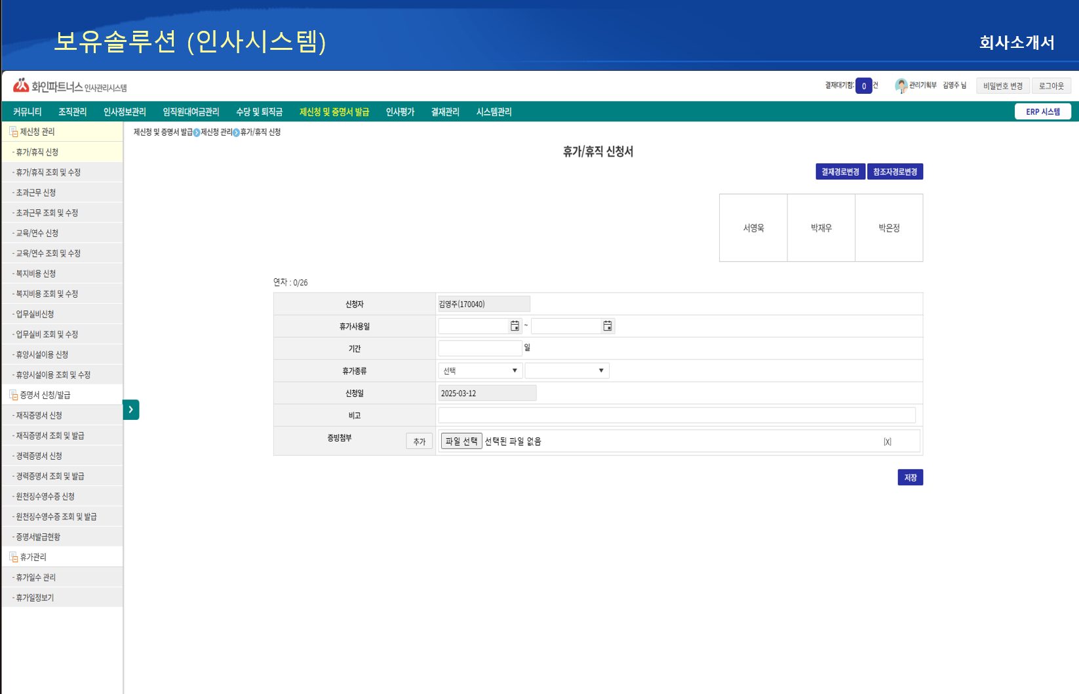This screenshot has width=1079, height=694.
Task: Click the 결재대기함 pending count badge
Action: (x=864, y=85)
